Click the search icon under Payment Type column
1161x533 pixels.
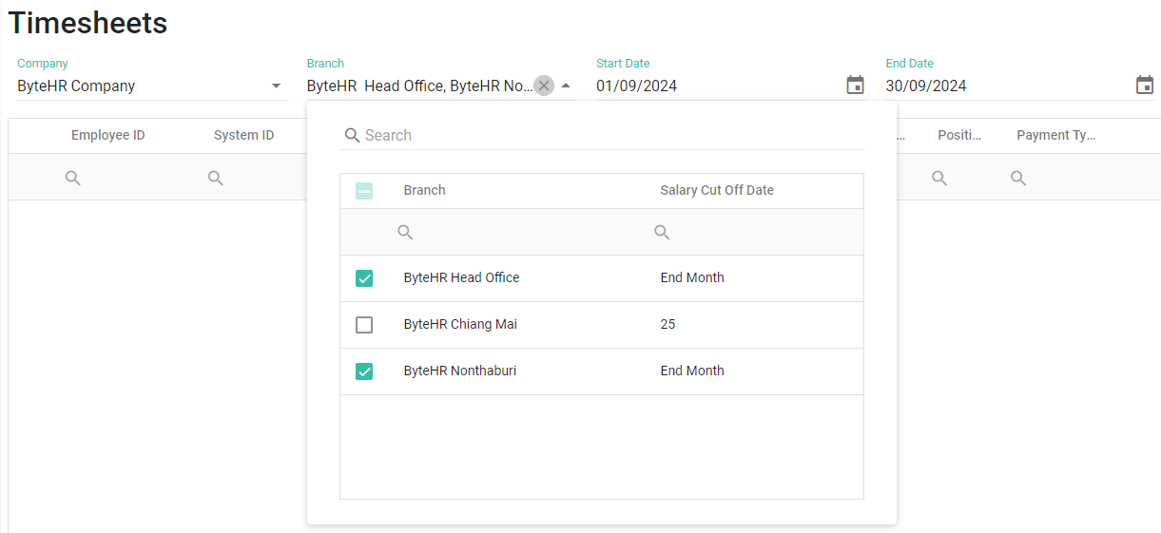pyautogui.click(x=1018, y=178)
